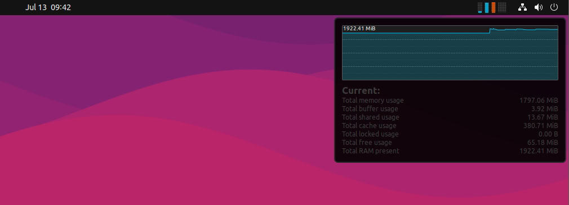Select the "Total locked usage" label

370,134
